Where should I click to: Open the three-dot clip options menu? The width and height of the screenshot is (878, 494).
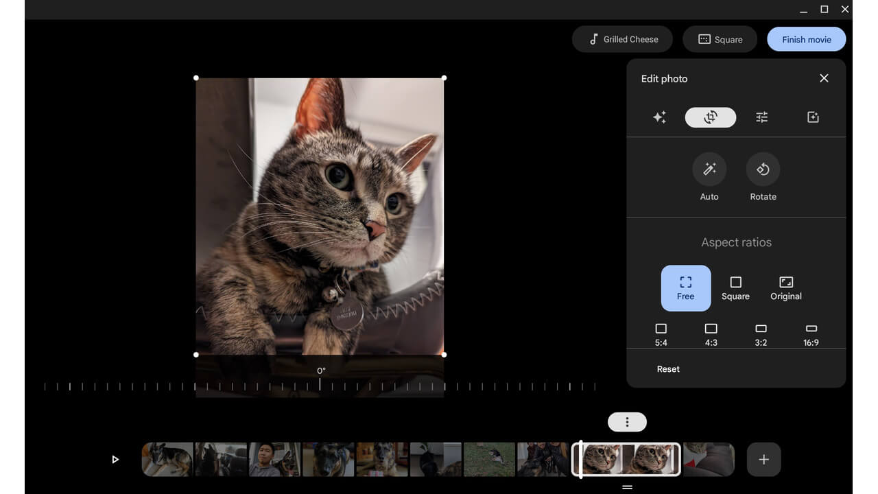click(x=626, y=421)
